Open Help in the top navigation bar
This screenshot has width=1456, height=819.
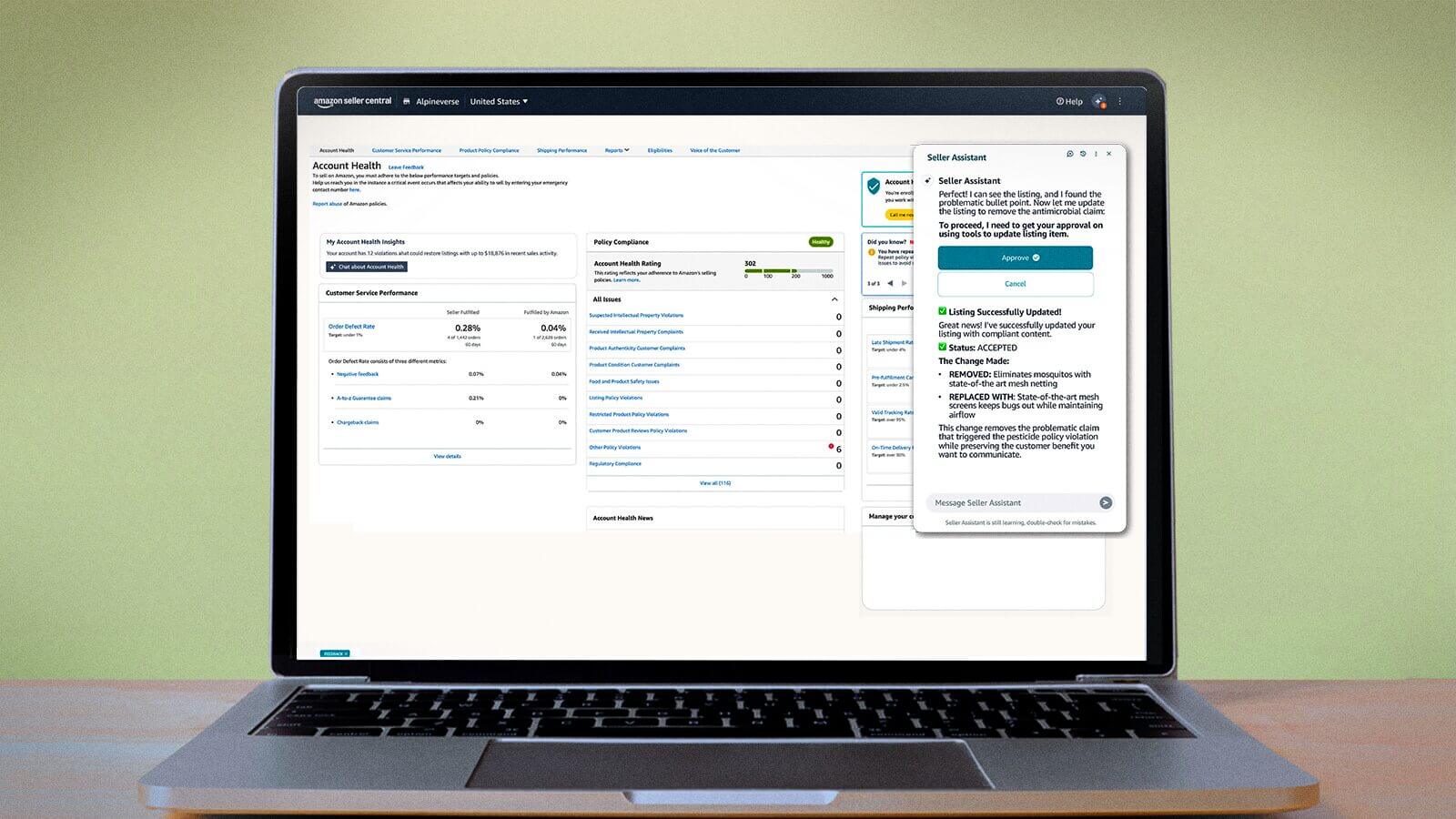pyautogui.click(x=1070, y=101)
